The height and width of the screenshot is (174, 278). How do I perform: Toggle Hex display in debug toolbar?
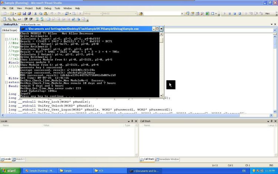click(267, 13)
